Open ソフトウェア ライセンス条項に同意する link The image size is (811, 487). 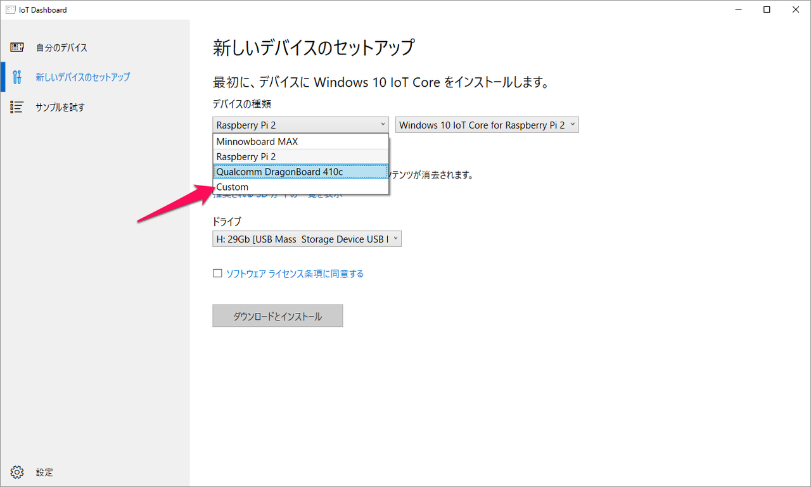pyautogui.click(x=295, y=274)
